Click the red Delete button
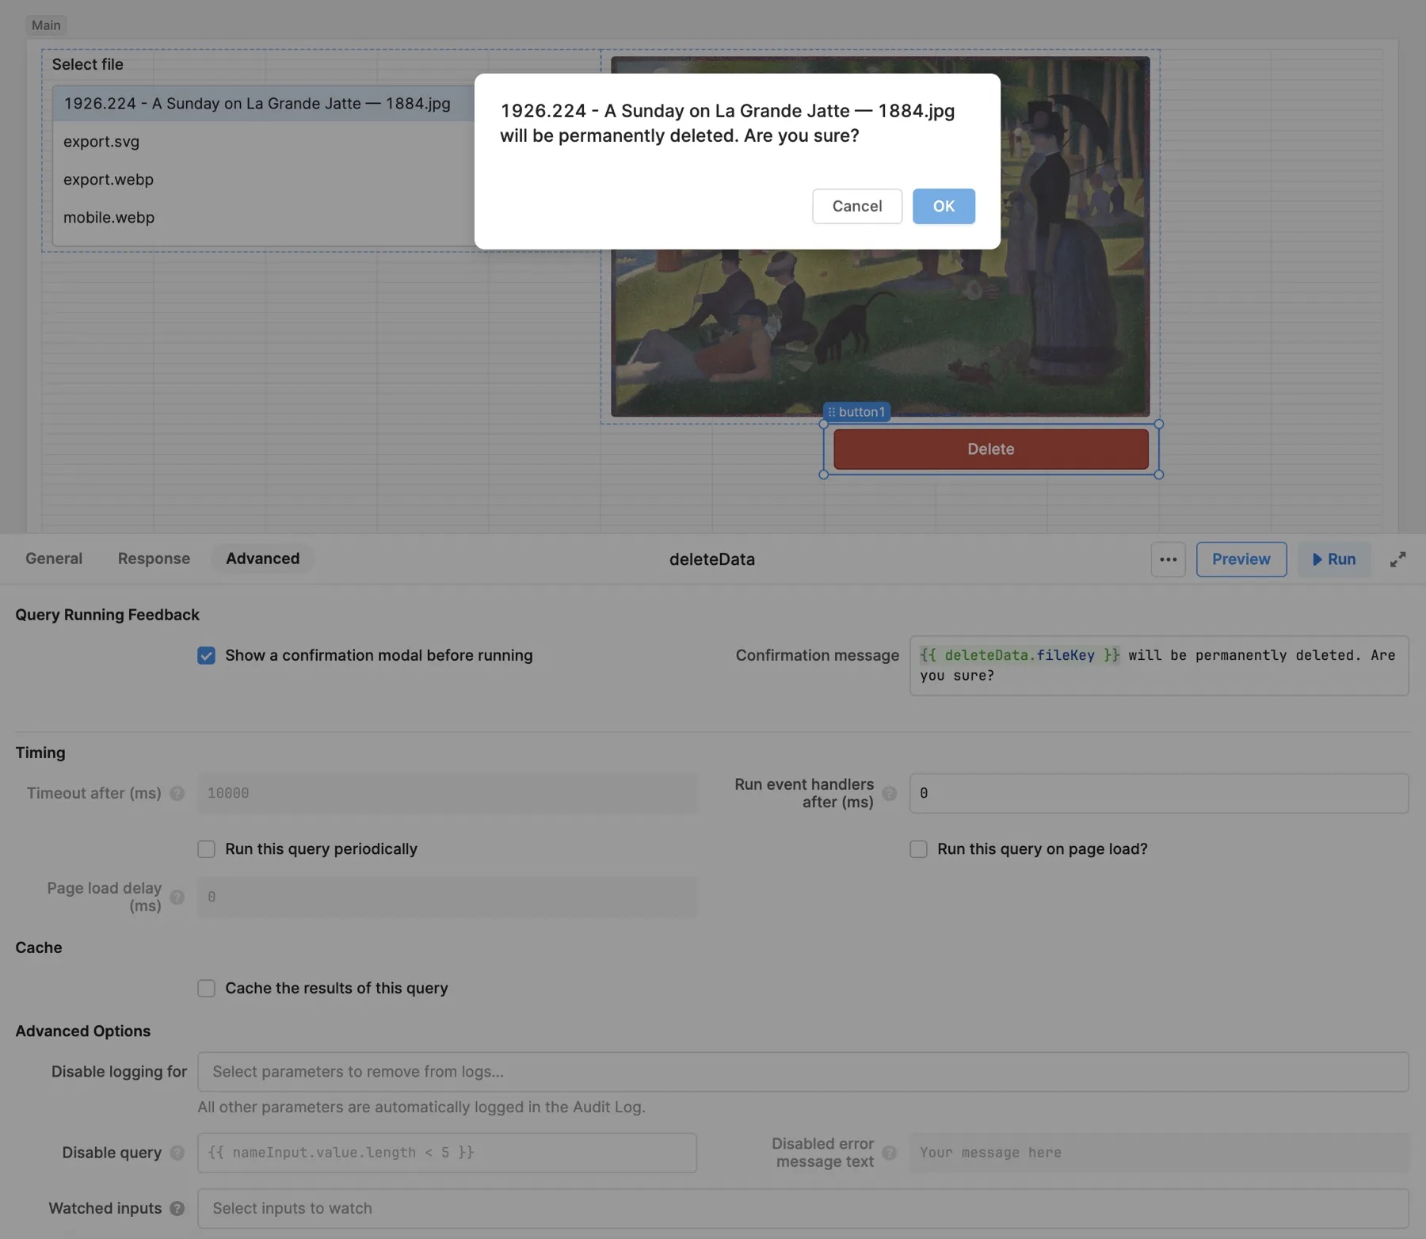 click(x=991, y=449)
